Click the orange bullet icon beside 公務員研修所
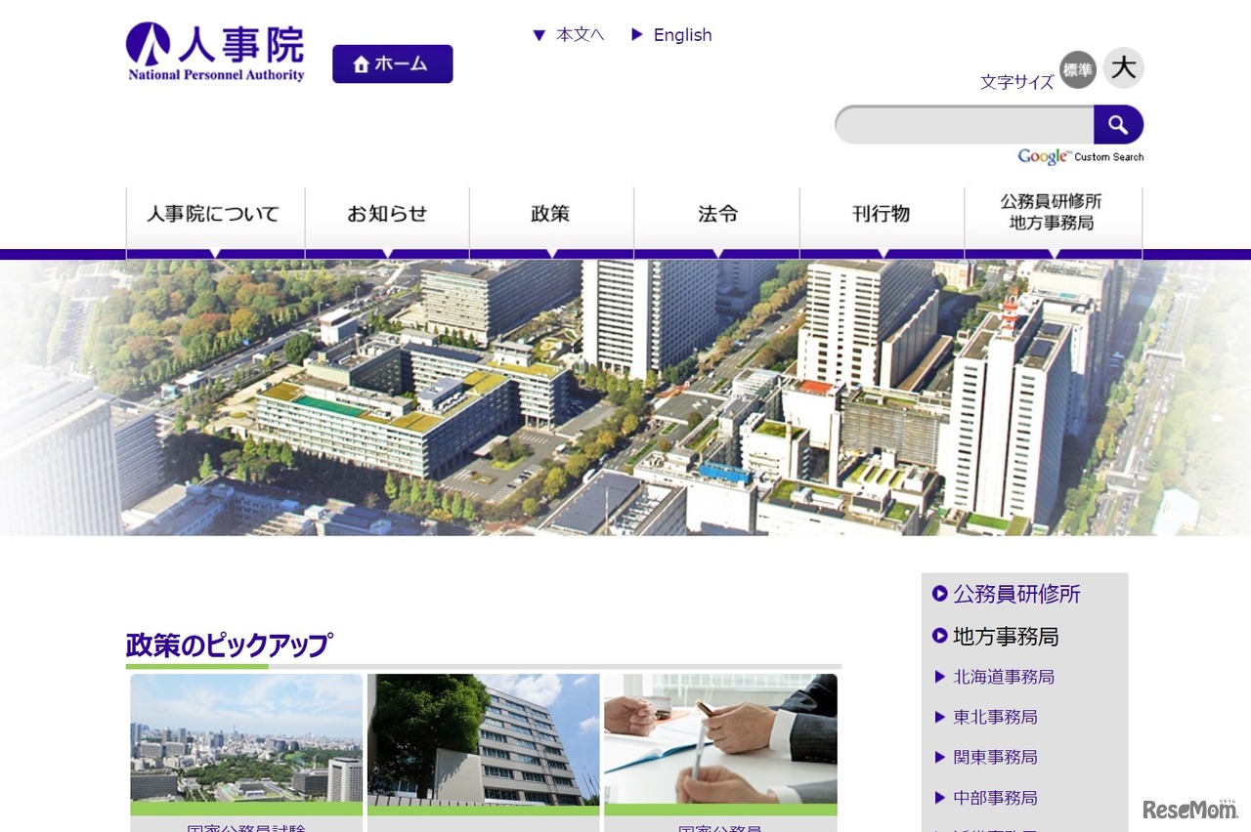 tap(938, 594)
